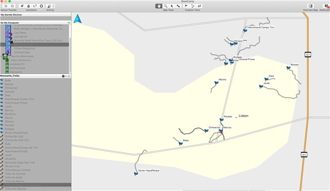Image resolution: width=330 pixels, height=191 pixels.
Task: Choose the New Route creation tool
Action: coord(192,6)
